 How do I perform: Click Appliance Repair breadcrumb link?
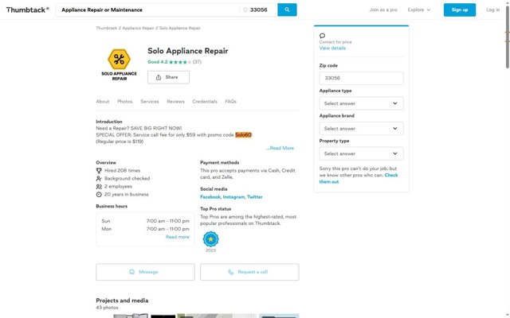click(138, 28)
